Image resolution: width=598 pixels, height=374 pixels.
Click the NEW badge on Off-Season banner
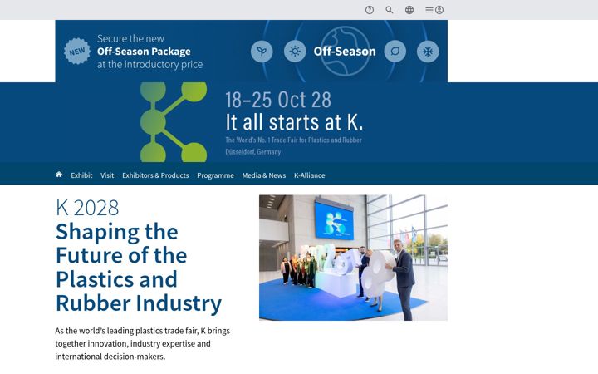[x=77, y=52]
